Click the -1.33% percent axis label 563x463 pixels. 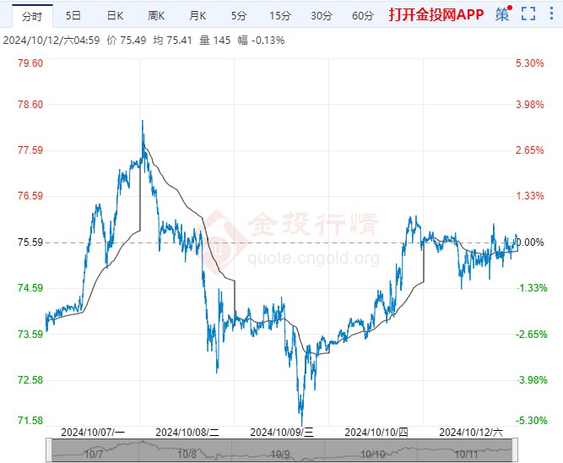pos(532,288)
